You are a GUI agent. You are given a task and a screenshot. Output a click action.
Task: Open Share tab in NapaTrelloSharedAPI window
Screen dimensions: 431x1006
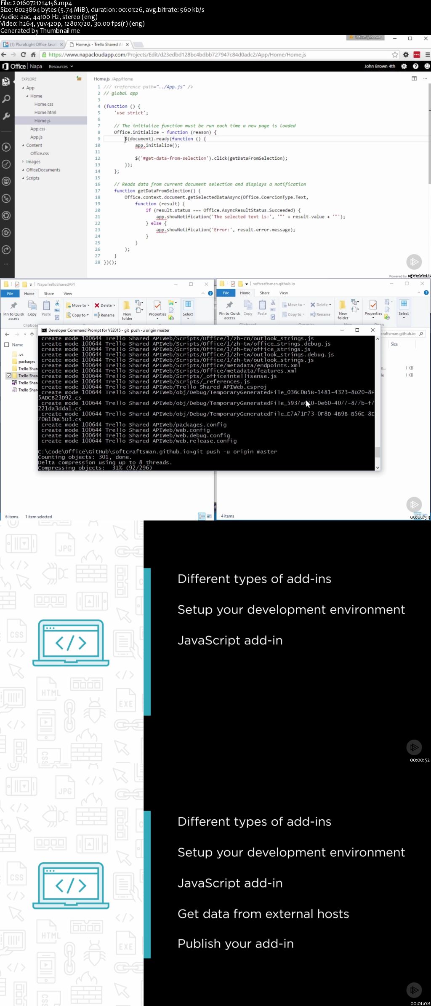click(x=49, y=294)
